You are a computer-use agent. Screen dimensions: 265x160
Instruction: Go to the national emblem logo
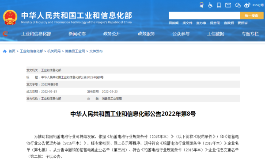10,17
